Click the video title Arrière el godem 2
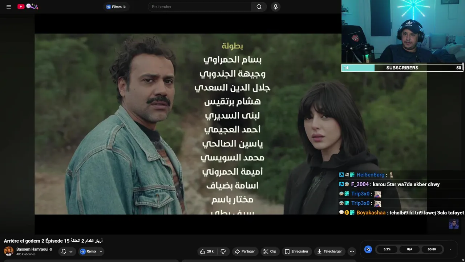 point(53,241)
